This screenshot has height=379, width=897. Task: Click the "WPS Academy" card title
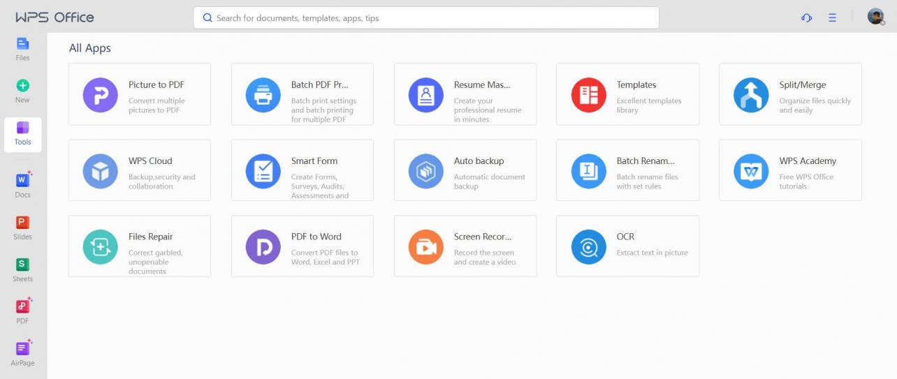tap(808, 161)
